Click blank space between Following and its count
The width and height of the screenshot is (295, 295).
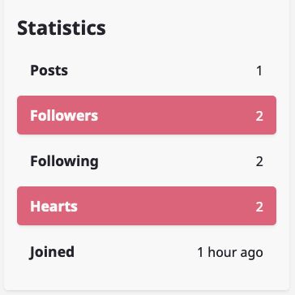tap(177, 161)
